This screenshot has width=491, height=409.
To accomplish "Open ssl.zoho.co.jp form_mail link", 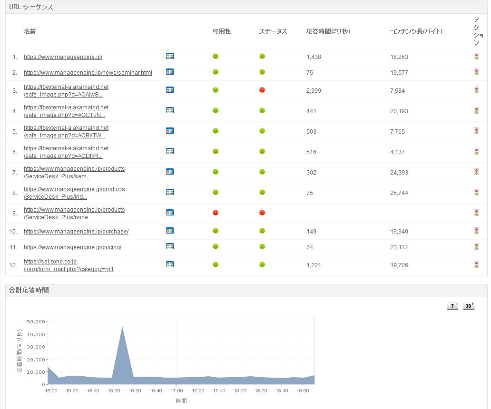I will (x=69, y=265).
